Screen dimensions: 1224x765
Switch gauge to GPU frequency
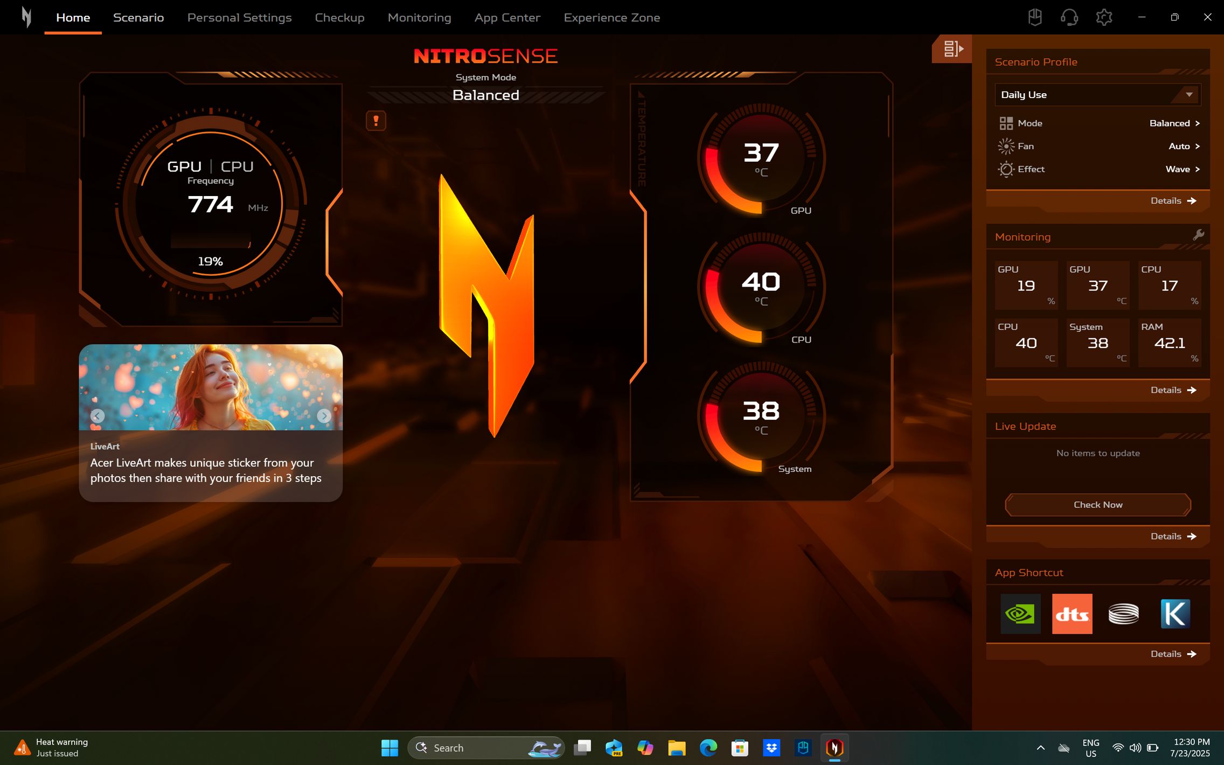point(184,166)
